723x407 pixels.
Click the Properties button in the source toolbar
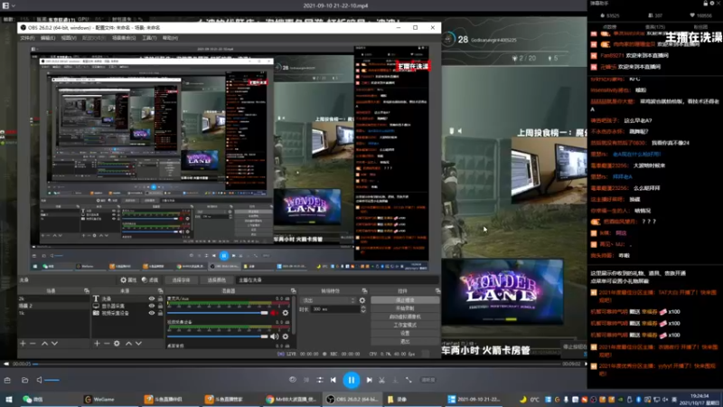[x=128, y=279]
